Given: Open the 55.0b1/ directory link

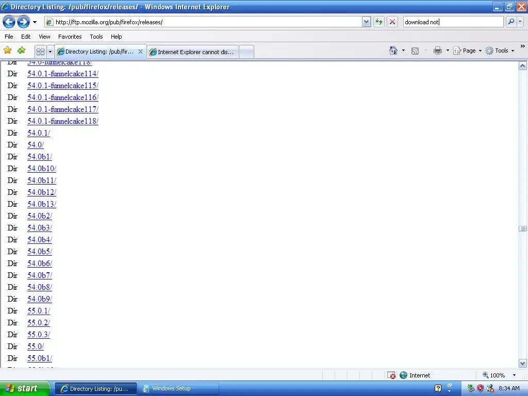Looking at the screenshot, I should tap(40, 358).
